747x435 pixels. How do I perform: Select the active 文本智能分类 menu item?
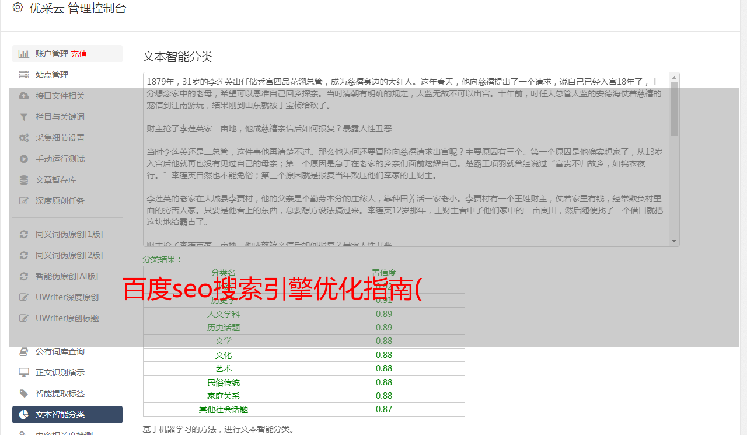tap(67, 415)
